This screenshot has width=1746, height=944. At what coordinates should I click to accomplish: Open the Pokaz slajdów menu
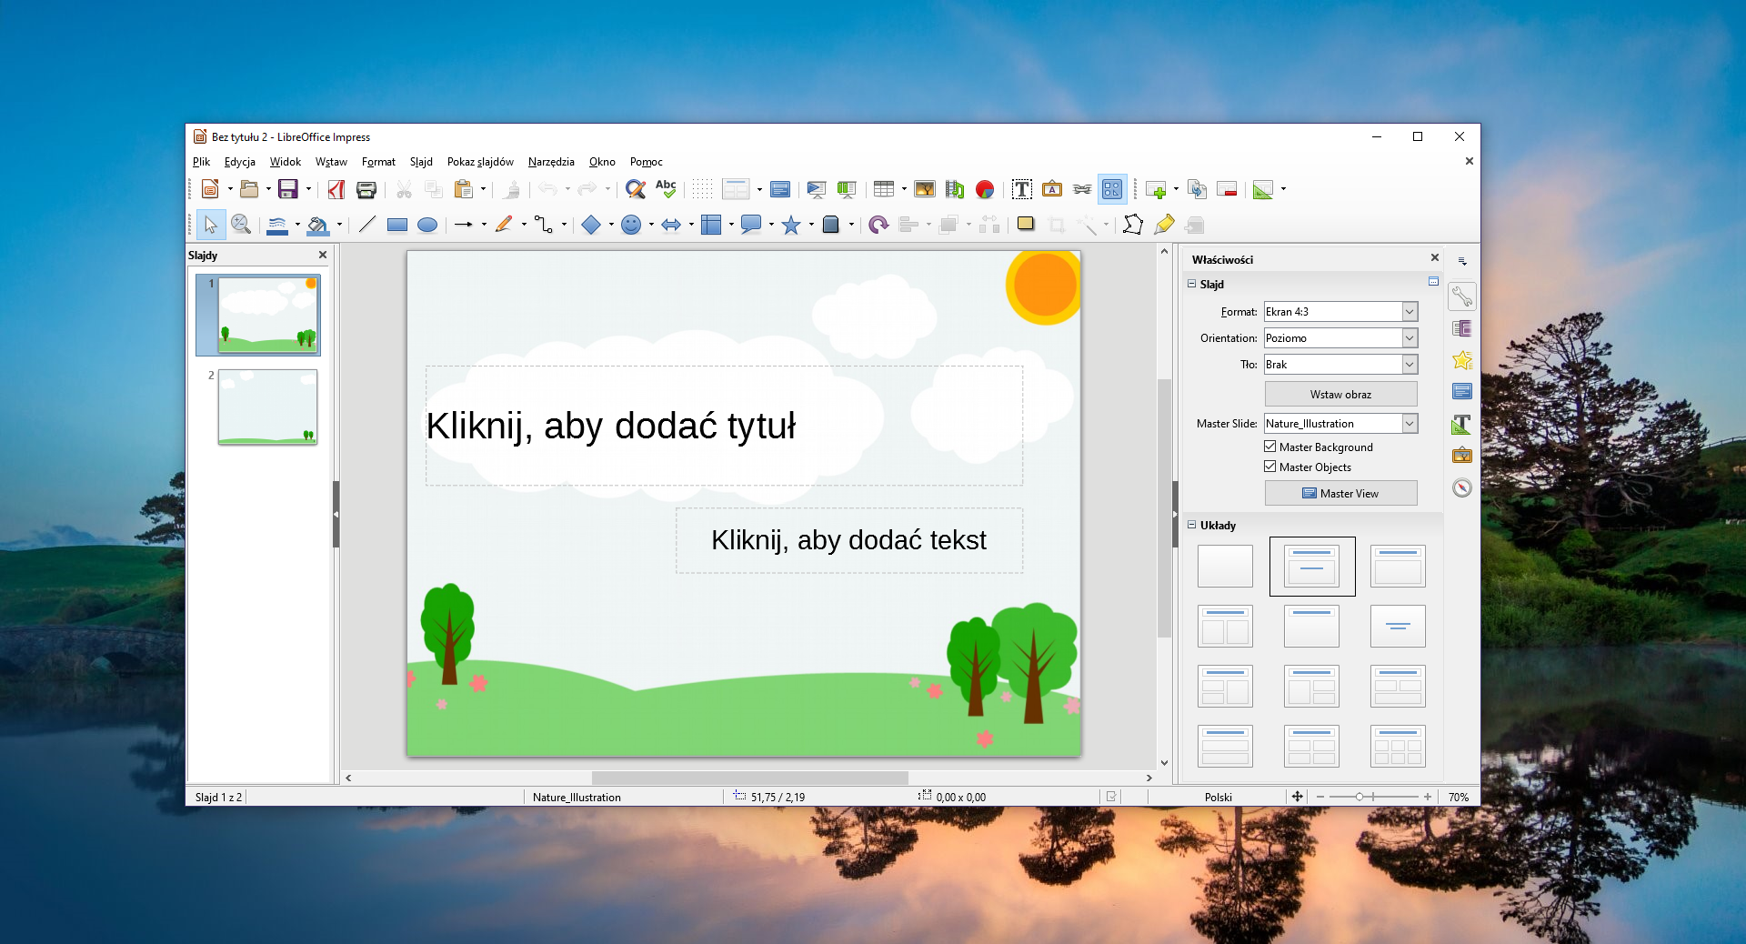[x=480, y=162]
